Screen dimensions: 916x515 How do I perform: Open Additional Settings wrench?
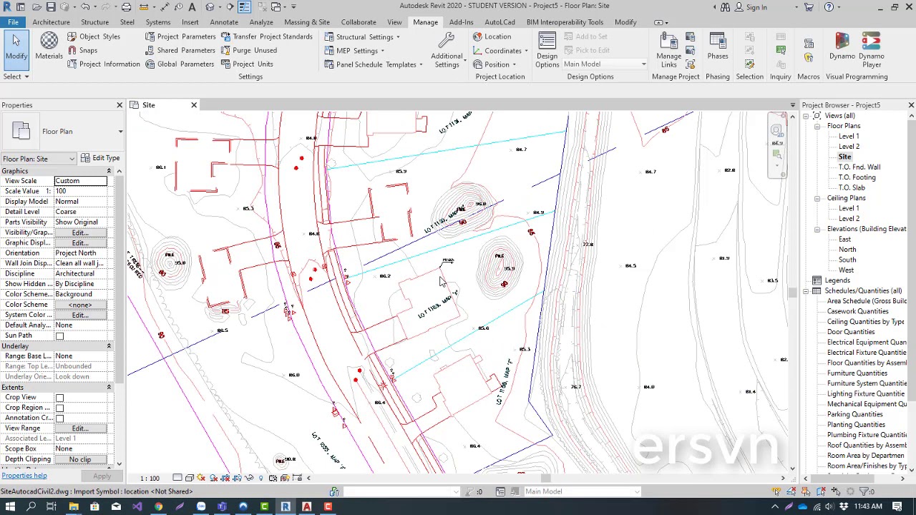tap(447, 50)
